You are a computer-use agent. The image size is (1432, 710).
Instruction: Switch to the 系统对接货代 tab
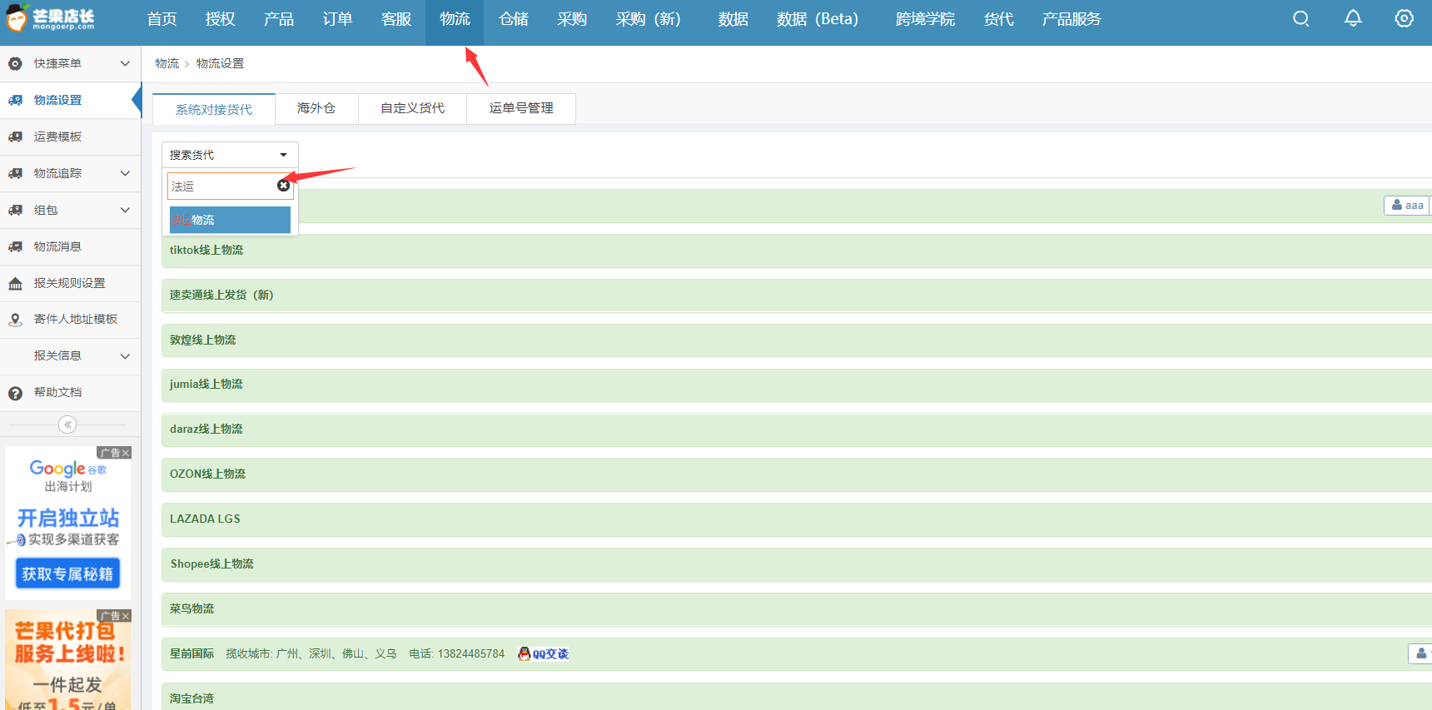[214, 109]
